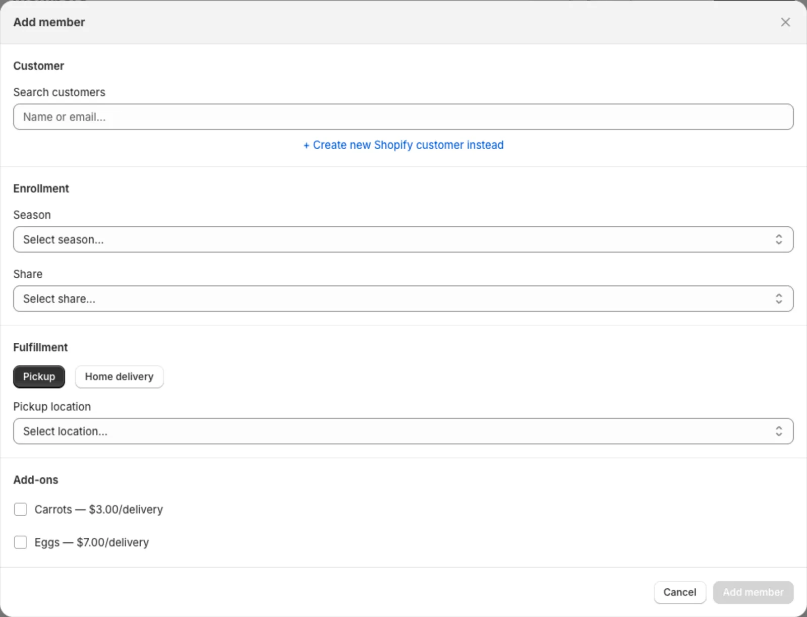Open the Select season dropdown
The height and width of the screenshot is (617, 807).
click(403, 239)
